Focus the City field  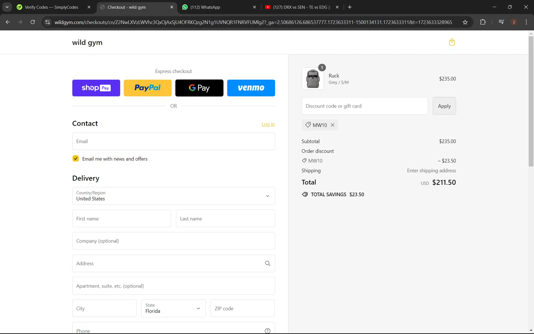pyautogui.click(x=104, y=308)
